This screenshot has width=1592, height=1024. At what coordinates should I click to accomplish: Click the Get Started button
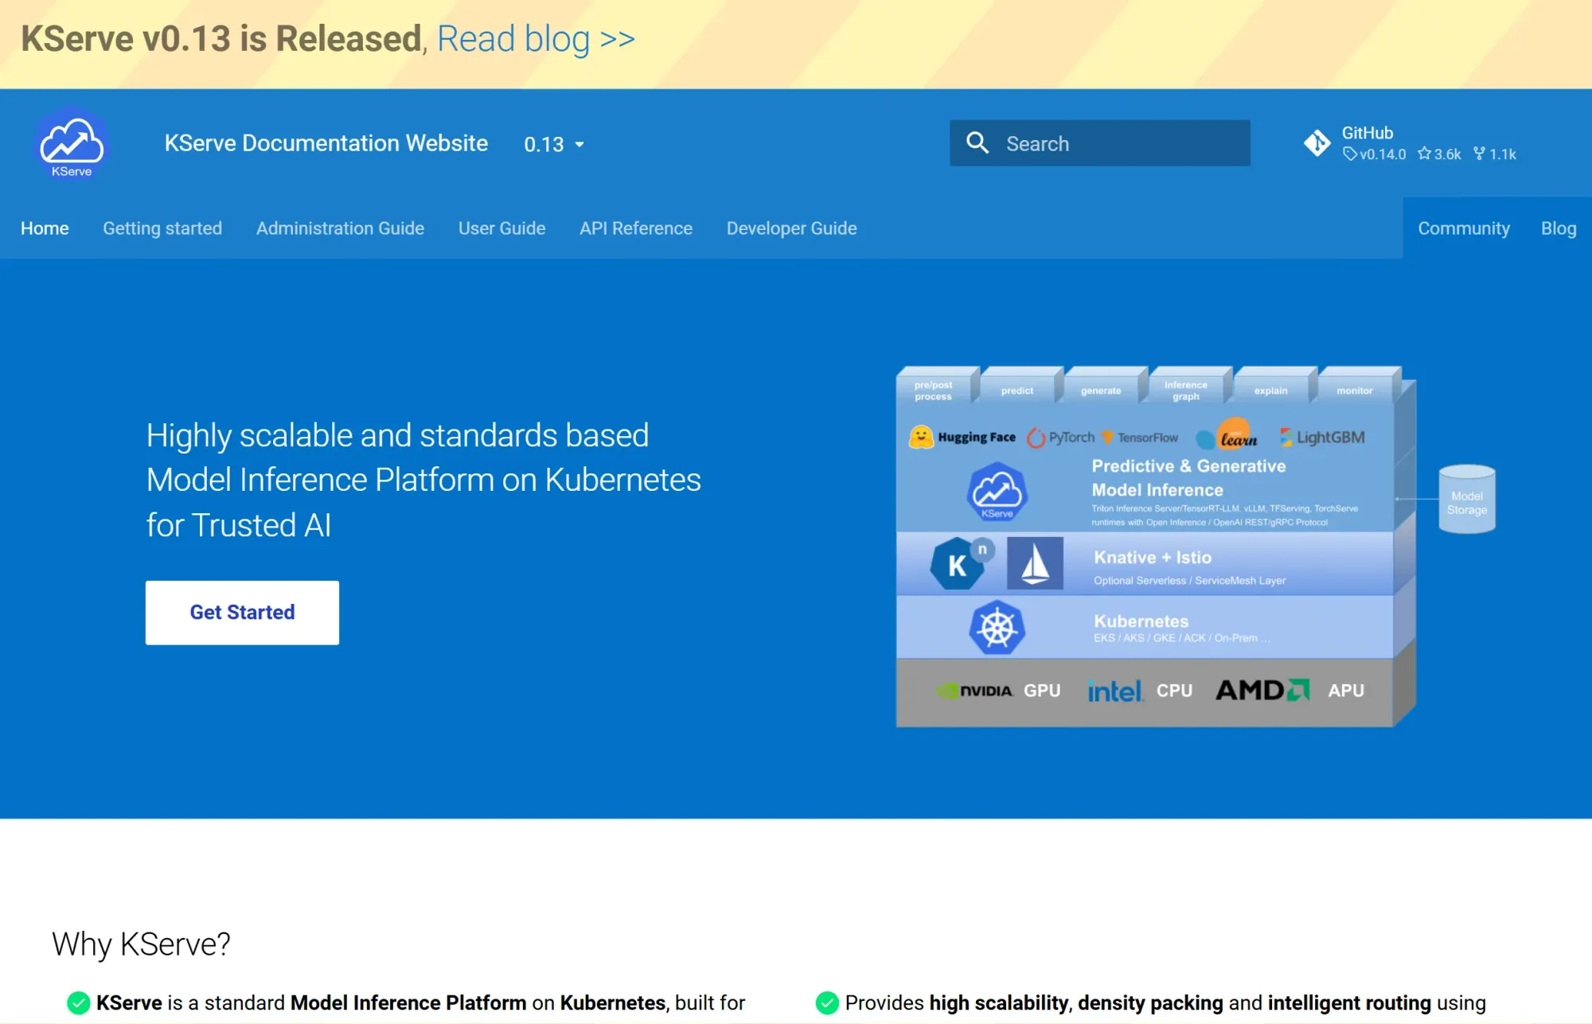(242, 612)
